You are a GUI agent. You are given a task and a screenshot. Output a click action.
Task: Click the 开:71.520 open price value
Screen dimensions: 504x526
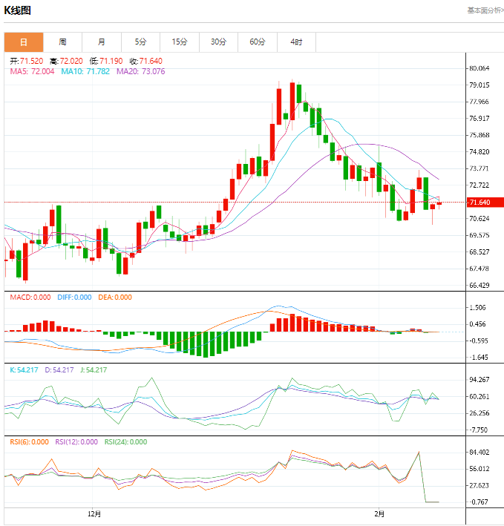click(27, 61)
